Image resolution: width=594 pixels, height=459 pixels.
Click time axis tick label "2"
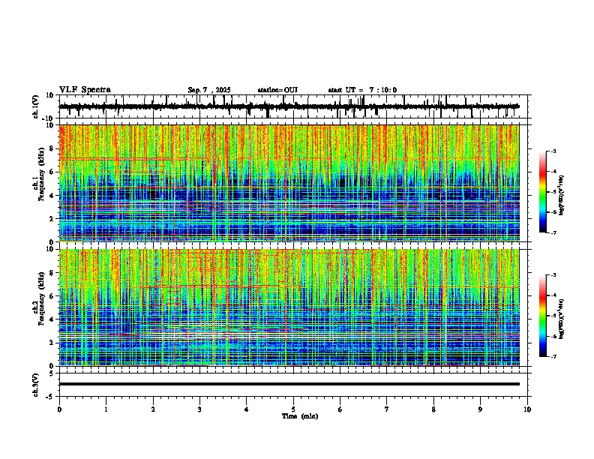pyautogui.click(x=153, y=409)
